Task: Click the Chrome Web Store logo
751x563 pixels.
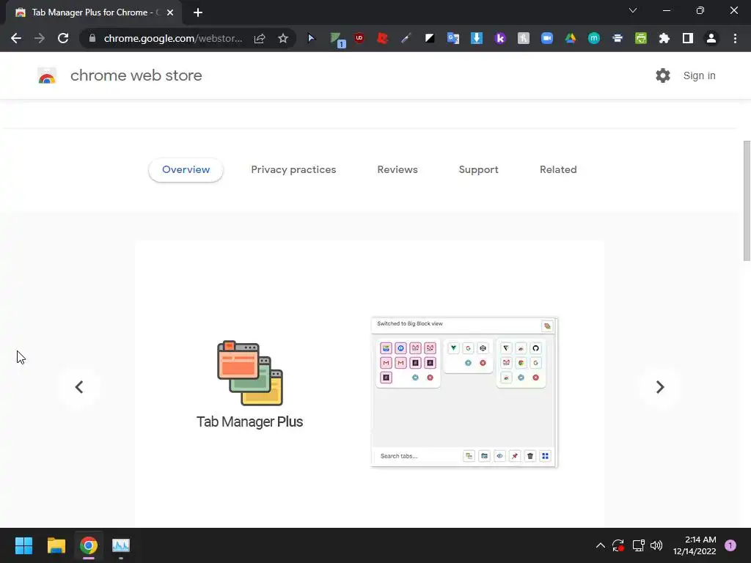Action: (x=47, y=76)
